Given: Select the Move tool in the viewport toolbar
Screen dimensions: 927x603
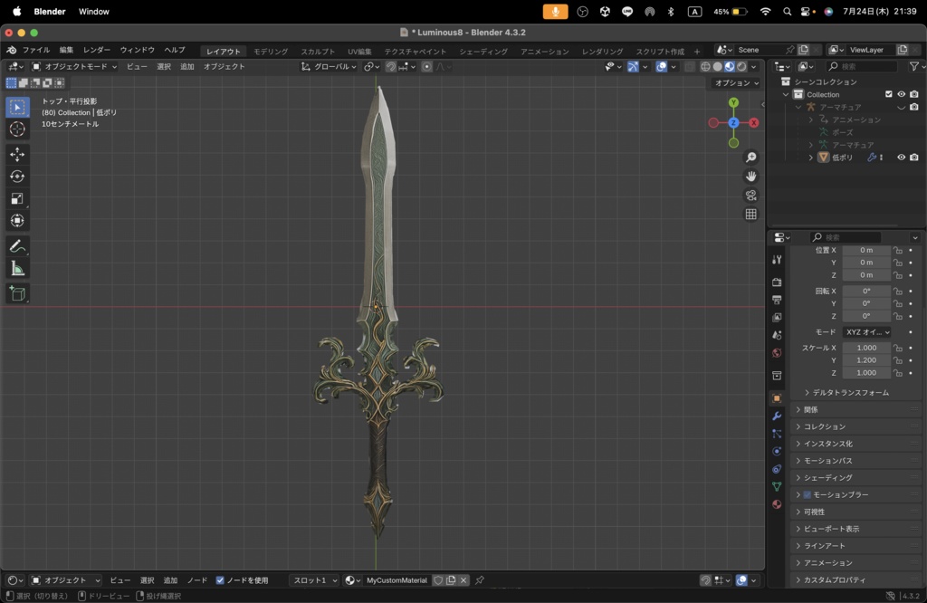Looking at the screenshot, I should point(16,154).
